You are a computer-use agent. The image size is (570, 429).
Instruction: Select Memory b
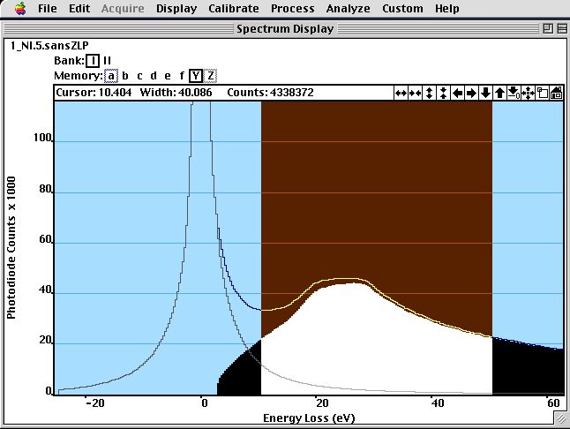[x=125, y=76]
